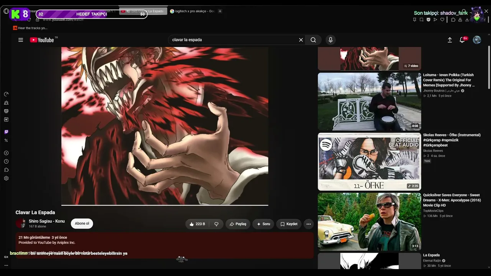Open the YouTube notifications bell
Screen dimensions: 491x276
[463, 40]
